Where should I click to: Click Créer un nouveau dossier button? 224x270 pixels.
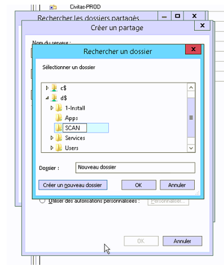(73, 185)
